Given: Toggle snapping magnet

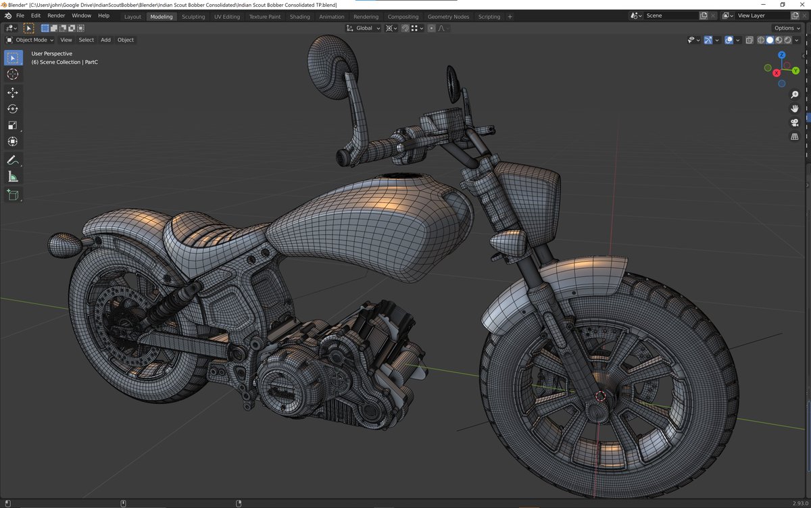Looking at the screenshot, I should pyautogui.click(x=405, y=28).
